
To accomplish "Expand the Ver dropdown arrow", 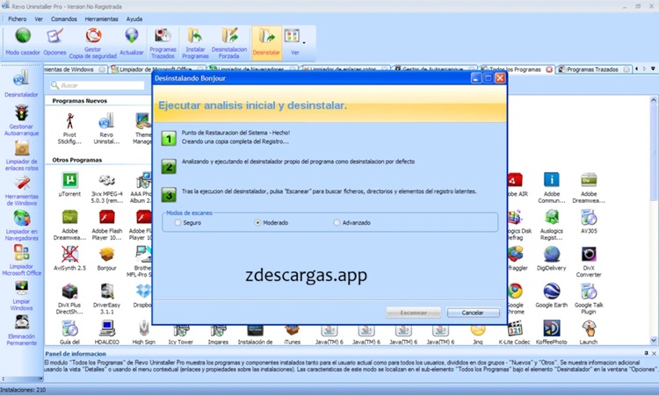I will [x=304, y=42].
